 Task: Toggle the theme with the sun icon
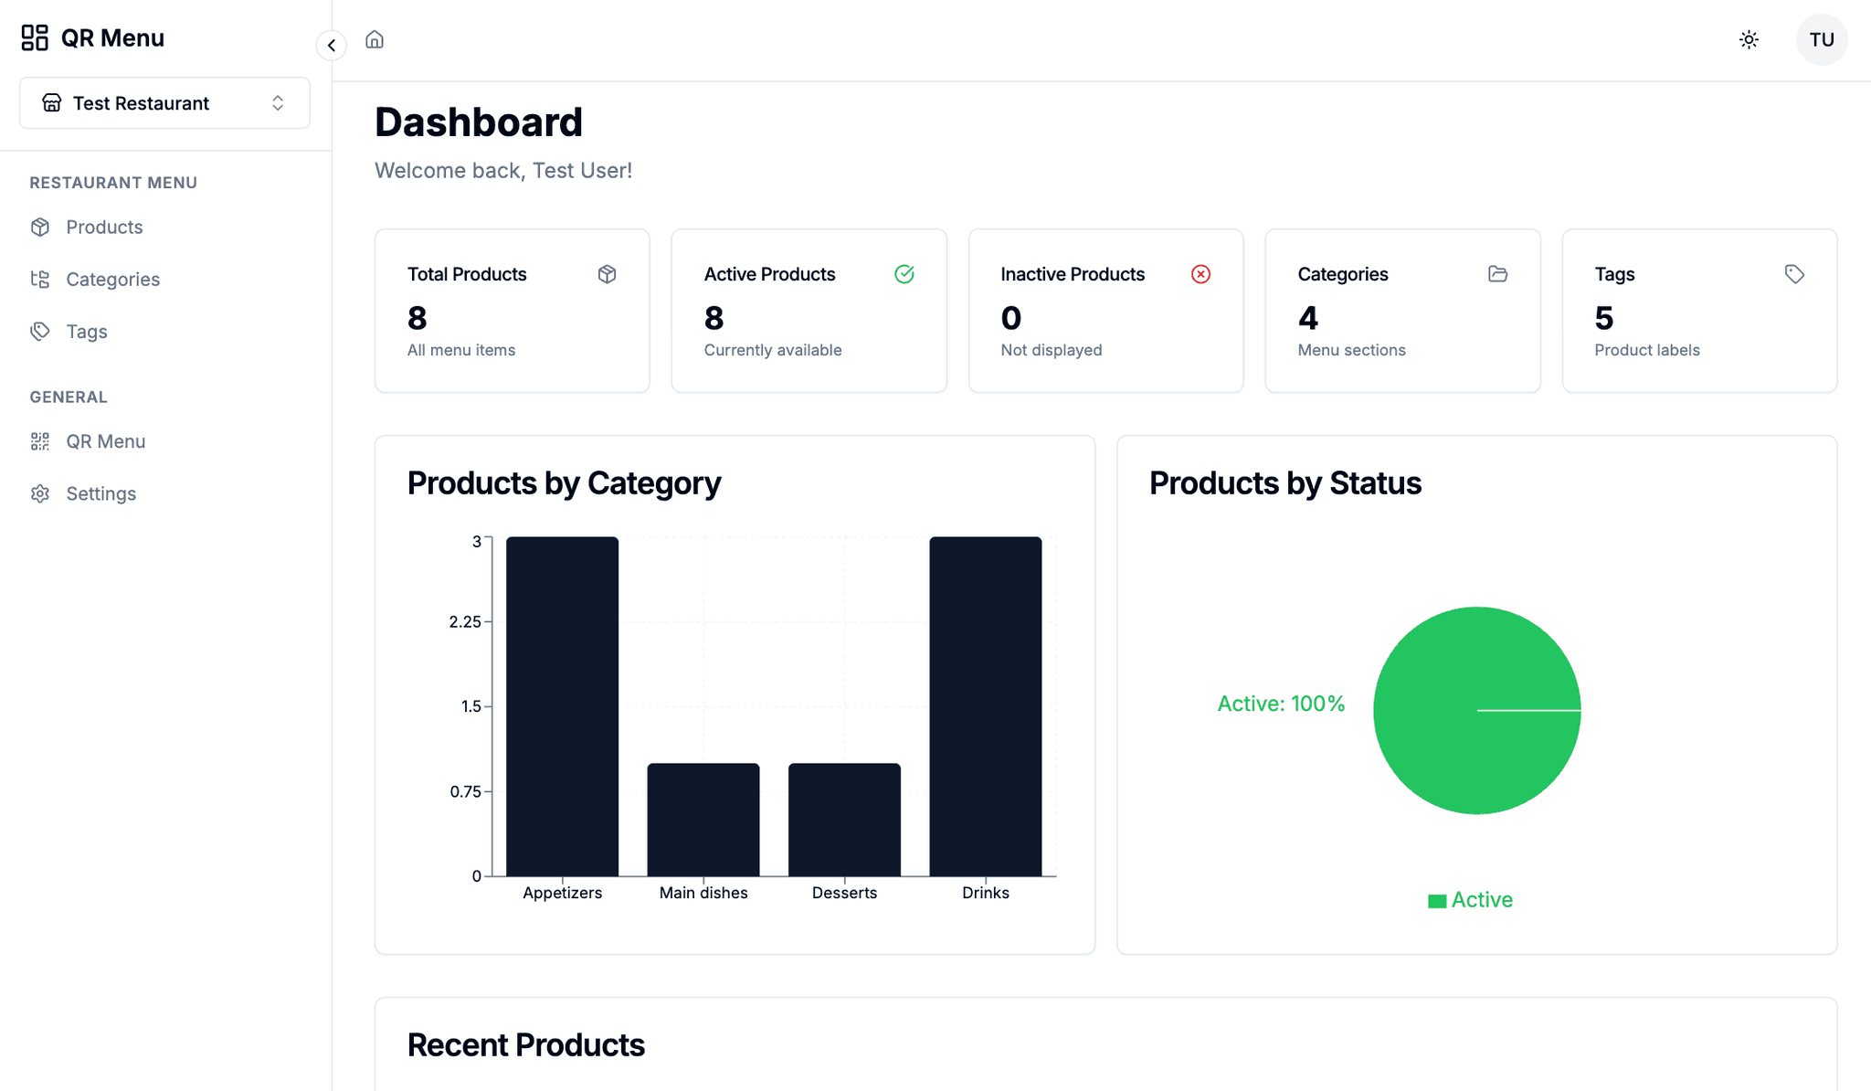pyautogui.click(x=1749, y=39)
